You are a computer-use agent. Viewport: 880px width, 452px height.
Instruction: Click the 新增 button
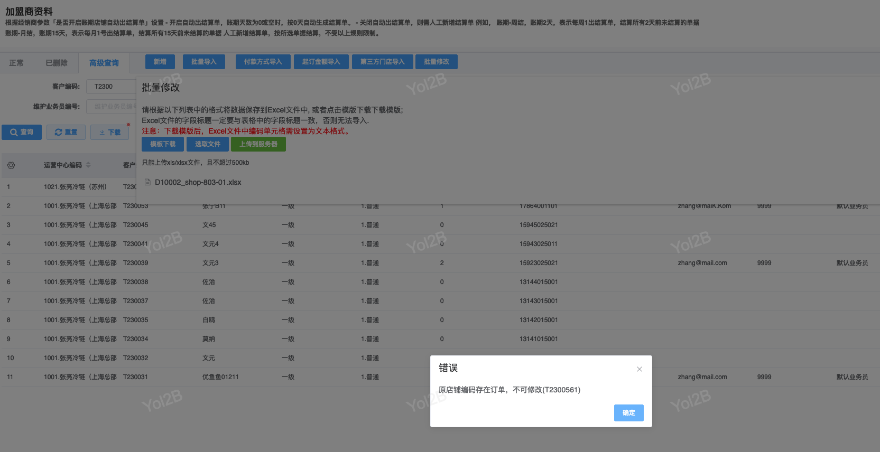[x=160, y=62]
